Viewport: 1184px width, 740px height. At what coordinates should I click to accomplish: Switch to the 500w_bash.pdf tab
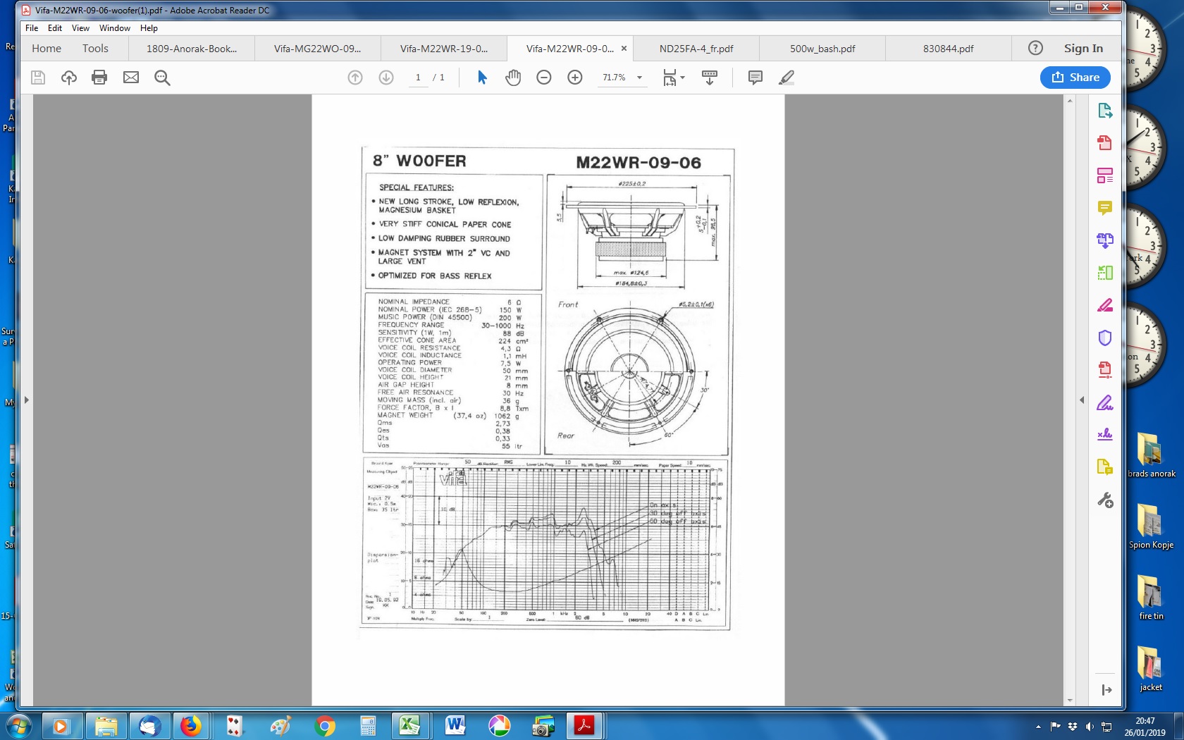click(822, 49)
